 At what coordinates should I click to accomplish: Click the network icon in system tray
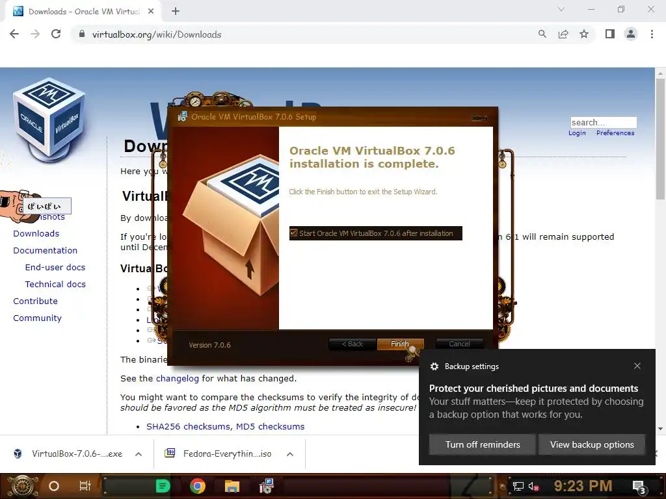point(518,486)
